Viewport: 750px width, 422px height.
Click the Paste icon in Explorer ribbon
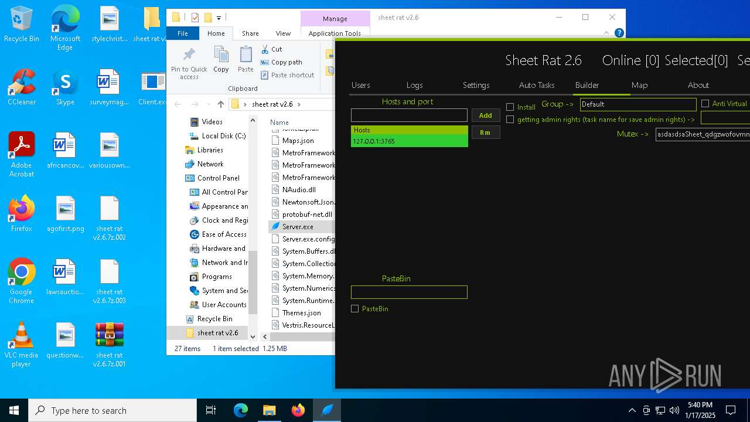pyautogui.click(x=246, y=60)
